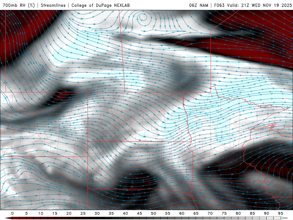The height and width of the screenshot is (220, 293).
Task: Click the colorbar label '75'
Action: [224, 213]
